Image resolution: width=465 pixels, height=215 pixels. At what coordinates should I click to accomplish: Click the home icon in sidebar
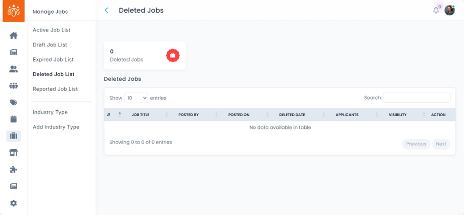click(14, 35)
